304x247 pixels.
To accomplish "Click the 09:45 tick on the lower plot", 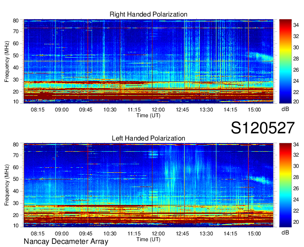I will tap(86, 234).
